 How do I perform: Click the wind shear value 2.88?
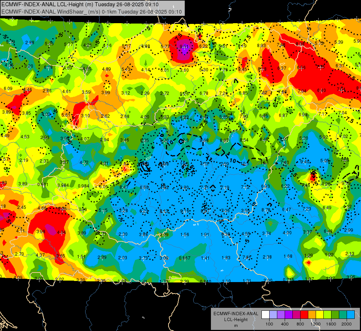point(30,43)
